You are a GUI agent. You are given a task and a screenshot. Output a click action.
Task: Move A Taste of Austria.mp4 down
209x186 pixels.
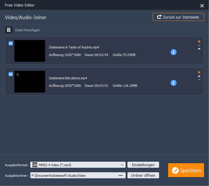(x=199, y=49)
